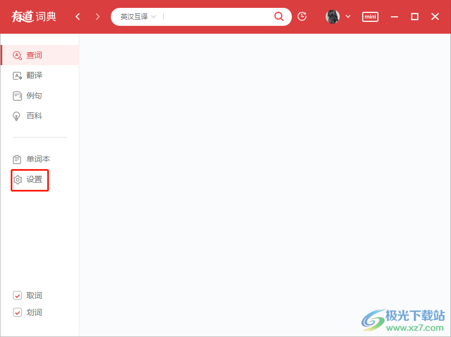Image resolution: width=451 pixels, height=337 pixels.
Task: Minimize the dictionary window
Action: 394,17
